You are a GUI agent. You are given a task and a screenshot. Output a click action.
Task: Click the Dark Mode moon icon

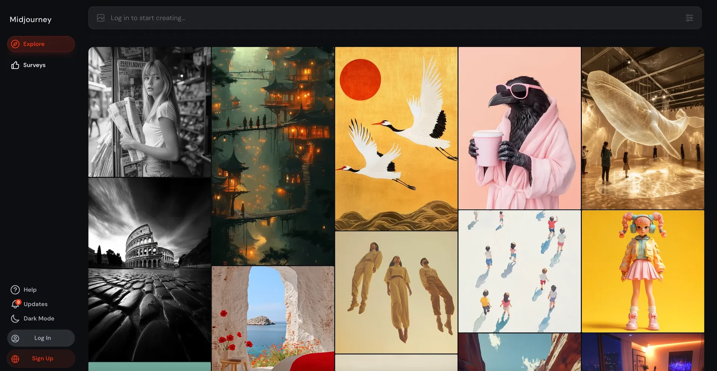click(x=15, y=318)
